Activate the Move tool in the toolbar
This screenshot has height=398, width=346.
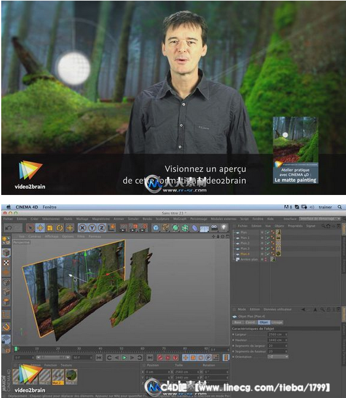click(x=40, y=228)
